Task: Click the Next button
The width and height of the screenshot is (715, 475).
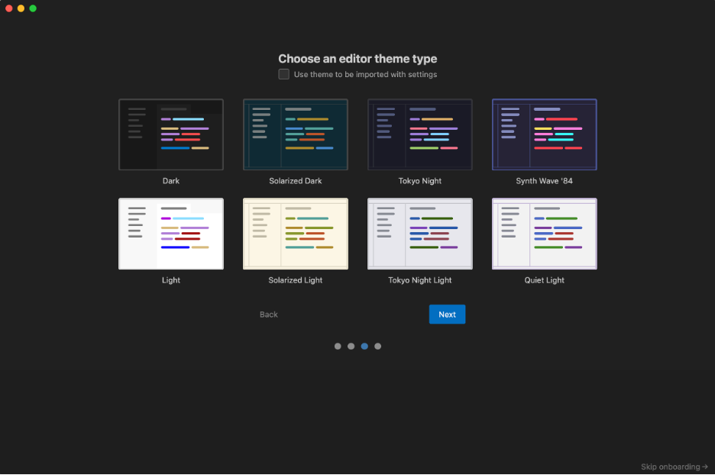Action: click(448, 315)
